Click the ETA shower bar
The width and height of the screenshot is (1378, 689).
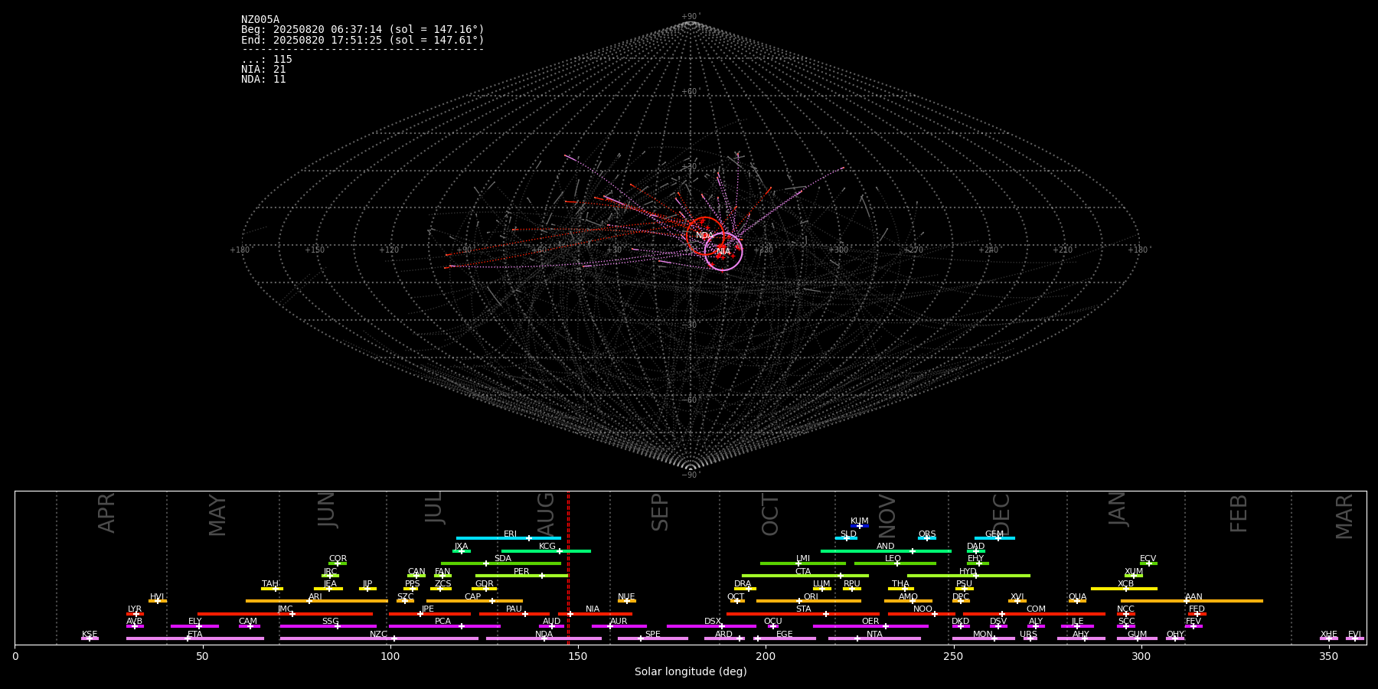point(195,638)
